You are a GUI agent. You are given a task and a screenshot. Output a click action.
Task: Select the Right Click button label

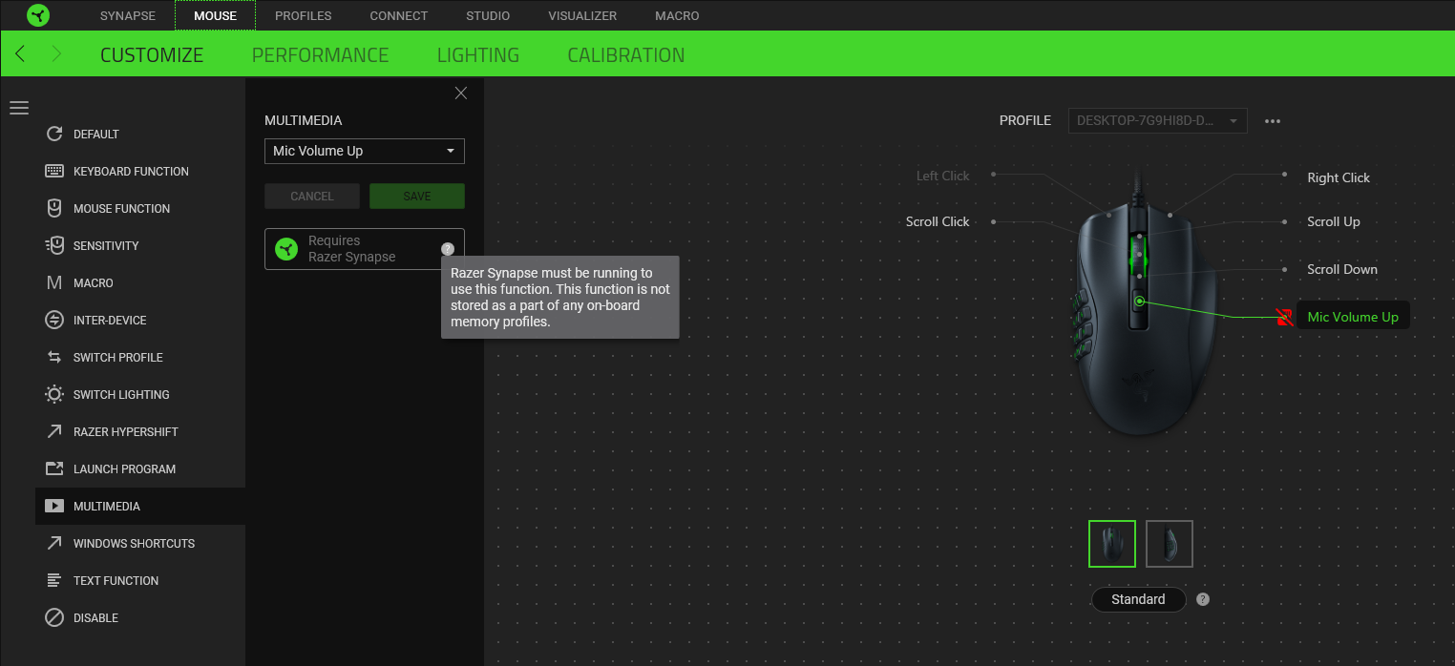click(1339, 177)
